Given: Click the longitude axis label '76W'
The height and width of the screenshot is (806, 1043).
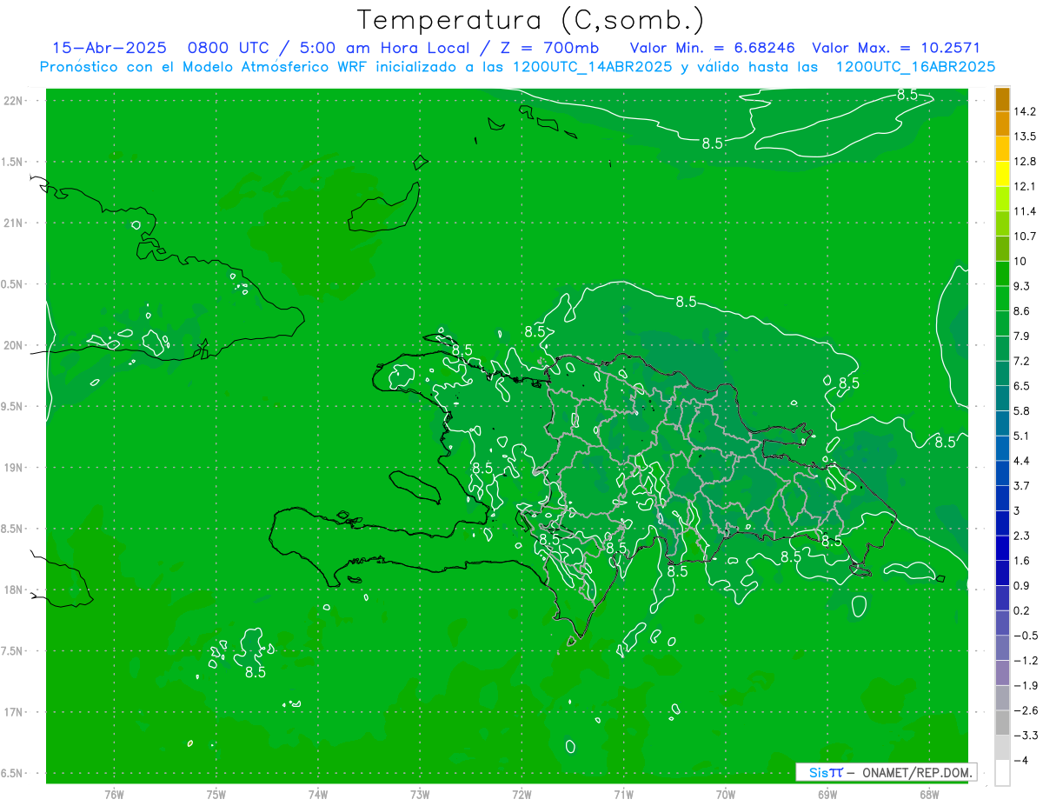Looking at the screenshot, I should [114, 795].
